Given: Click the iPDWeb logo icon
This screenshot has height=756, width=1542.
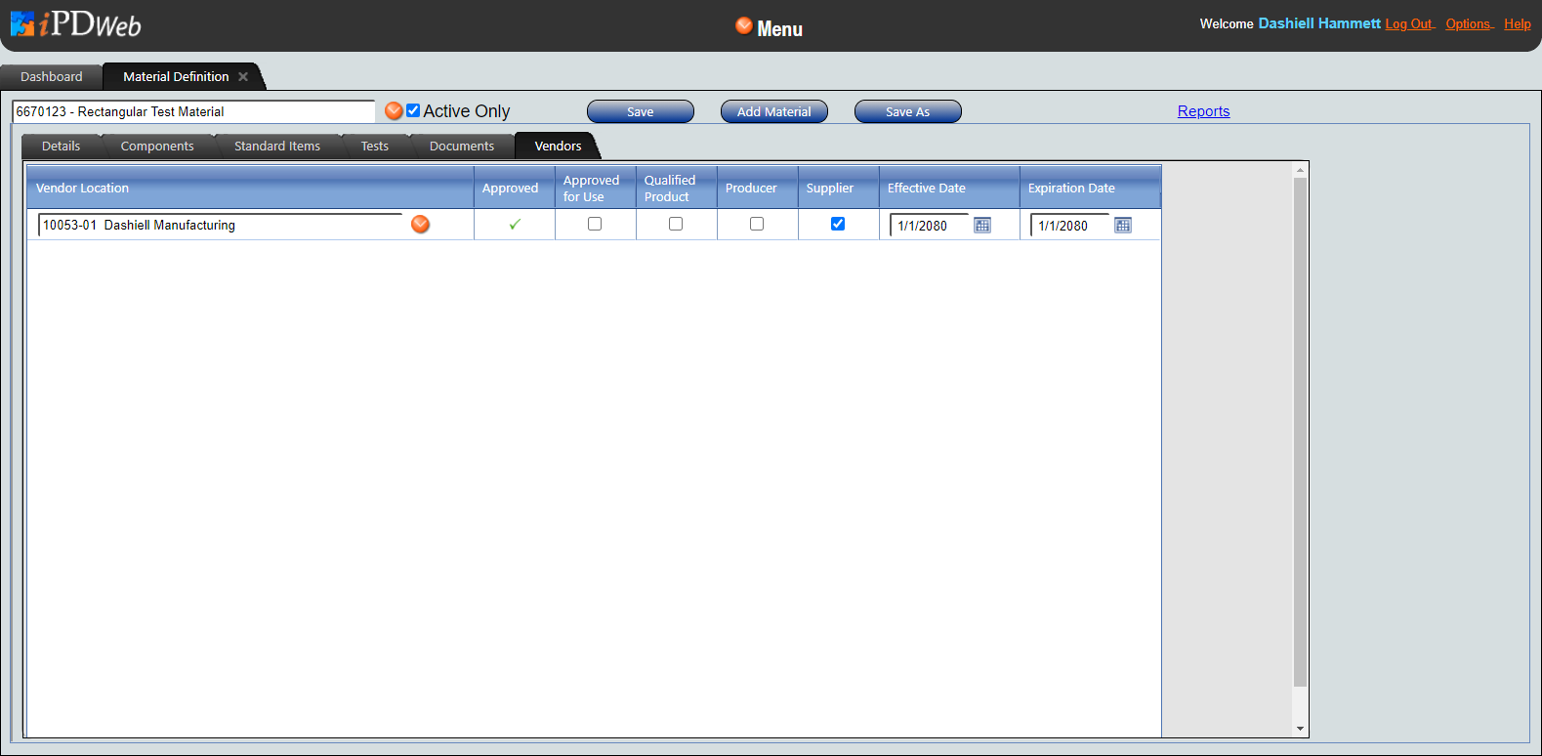Looking at the screenshot, I should tap(23, 24).
